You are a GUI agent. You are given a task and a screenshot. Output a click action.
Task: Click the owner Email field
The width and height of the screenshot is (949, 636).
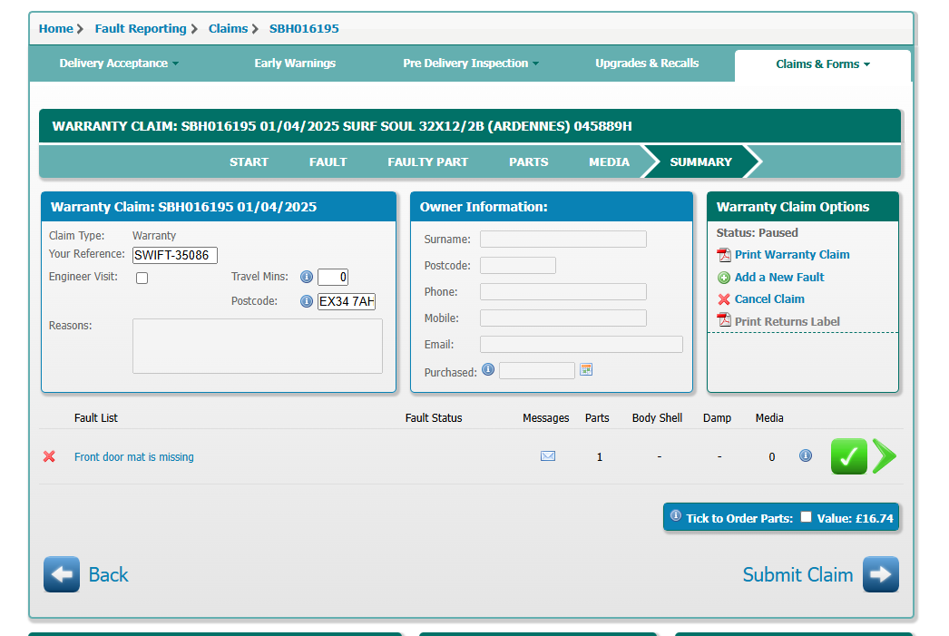pos(581,345)
